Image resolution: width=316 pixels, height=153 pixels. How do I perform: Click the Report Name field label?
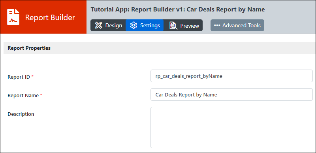[x=23, y=95]
